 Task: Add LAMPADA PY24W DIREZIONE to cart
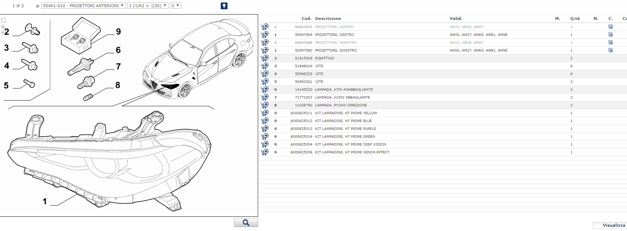[265, 105]
